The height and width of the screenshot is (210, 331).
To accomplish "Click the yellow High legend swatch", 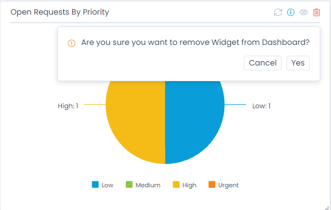I will (176, 185).
